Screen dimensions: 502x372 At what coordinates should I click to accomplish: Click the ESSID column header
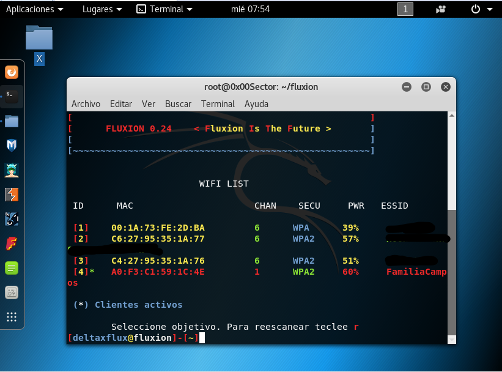coord(394,206)
